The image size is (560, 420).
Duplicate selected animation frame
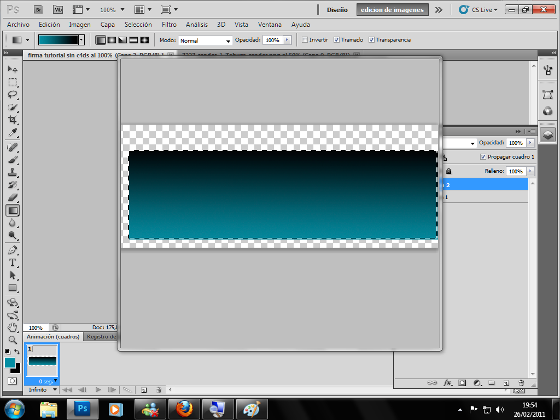144,390
